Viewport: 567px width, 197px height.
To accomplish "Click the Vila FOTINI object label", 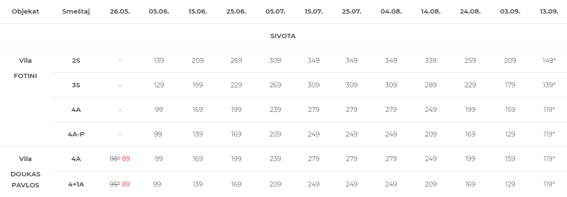I will pyautogui.click(x=25, y=68).
